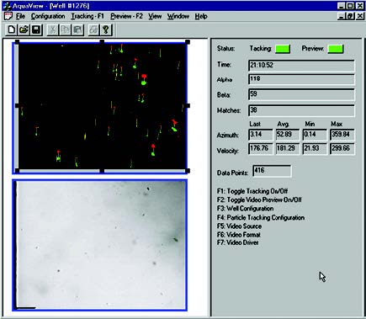Open the Help menu
The image size is (366, 319).
(x=201, y=16)
